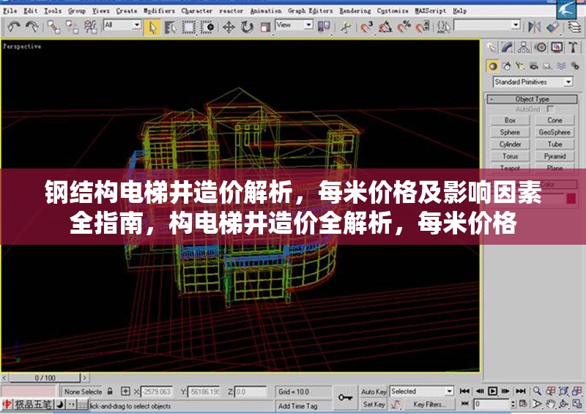Switch to the Utilities hammer tab

point(573,47)
